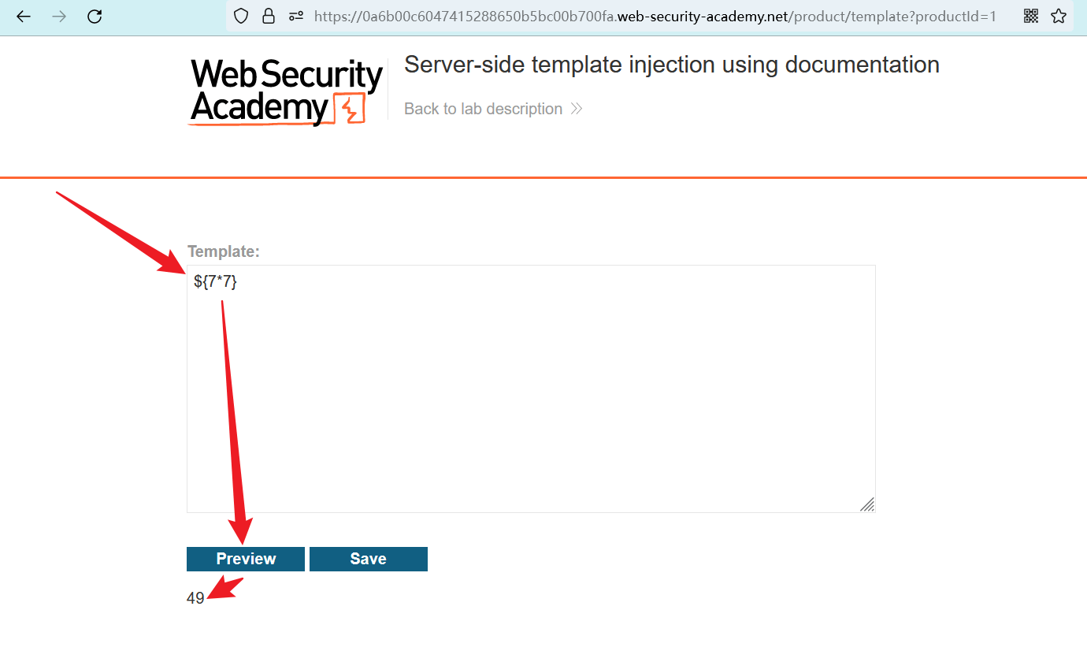
Task: Select the address bar URL
Action: pyautogui.click(x=654, y=16)
